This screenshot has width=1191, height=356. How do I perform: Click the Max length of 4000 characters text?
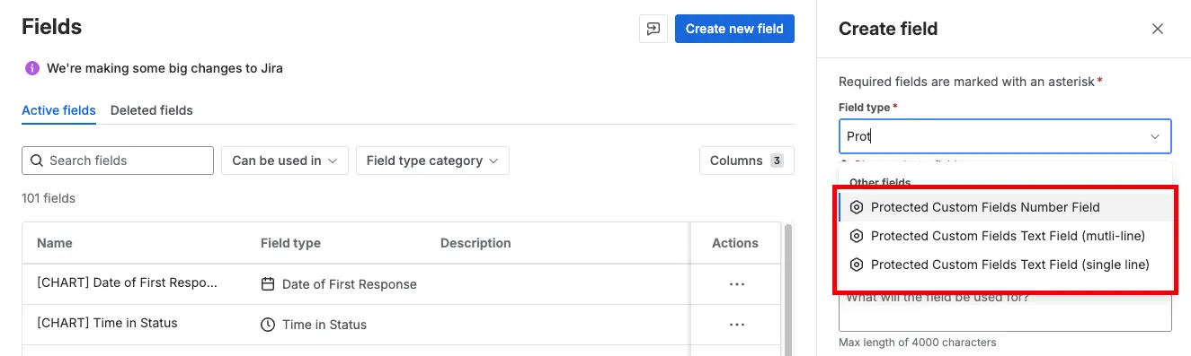coord(918,343)
